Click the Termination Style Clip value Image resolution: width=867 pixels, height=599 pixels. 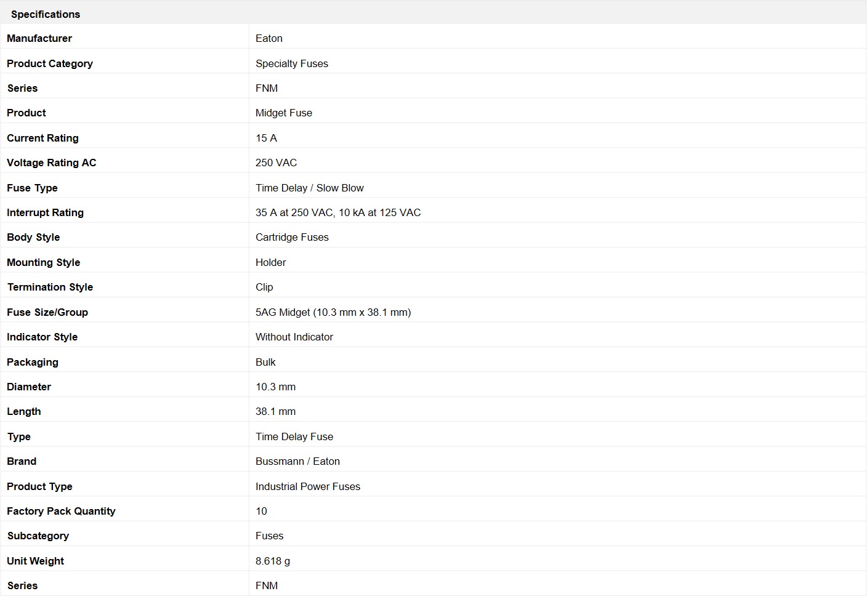[264, 287]
